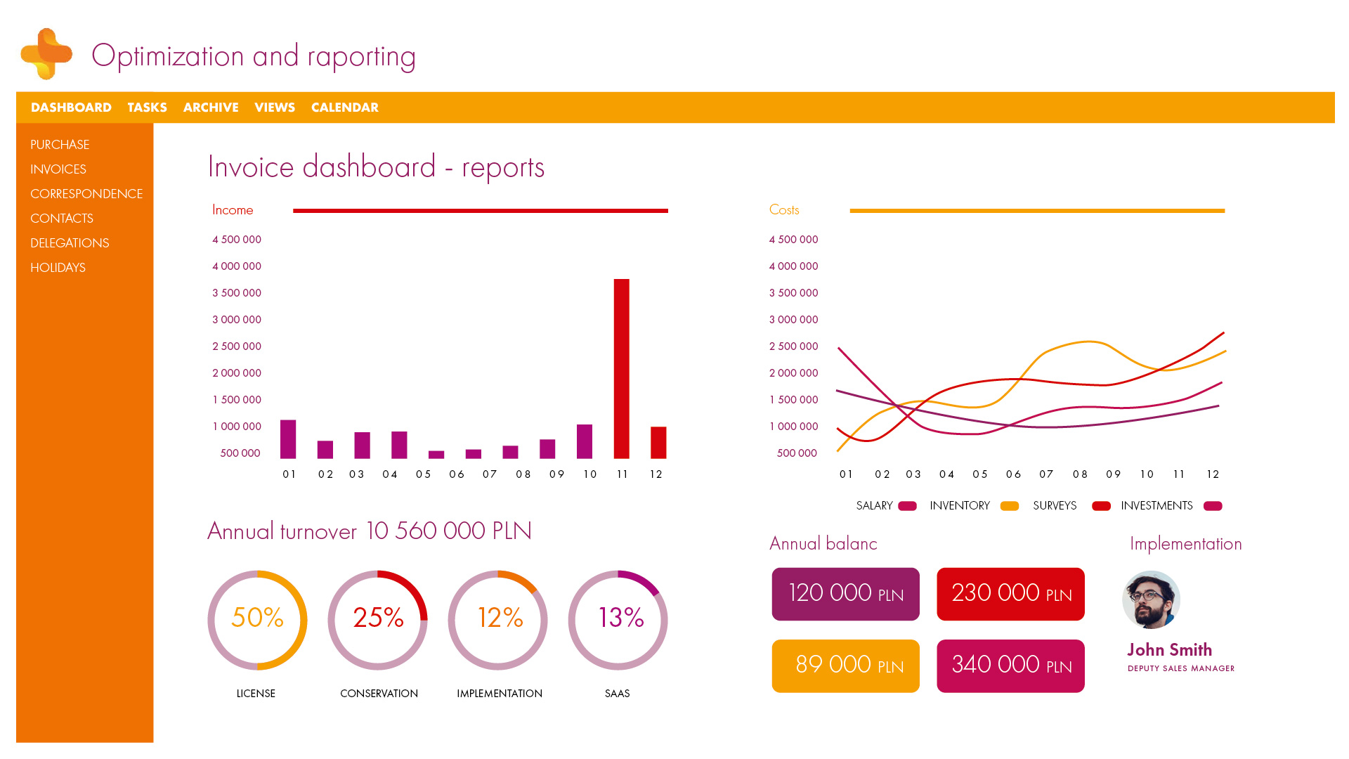Click John Smith's profile photo

pyautogui.click(x=1151, y=599)
